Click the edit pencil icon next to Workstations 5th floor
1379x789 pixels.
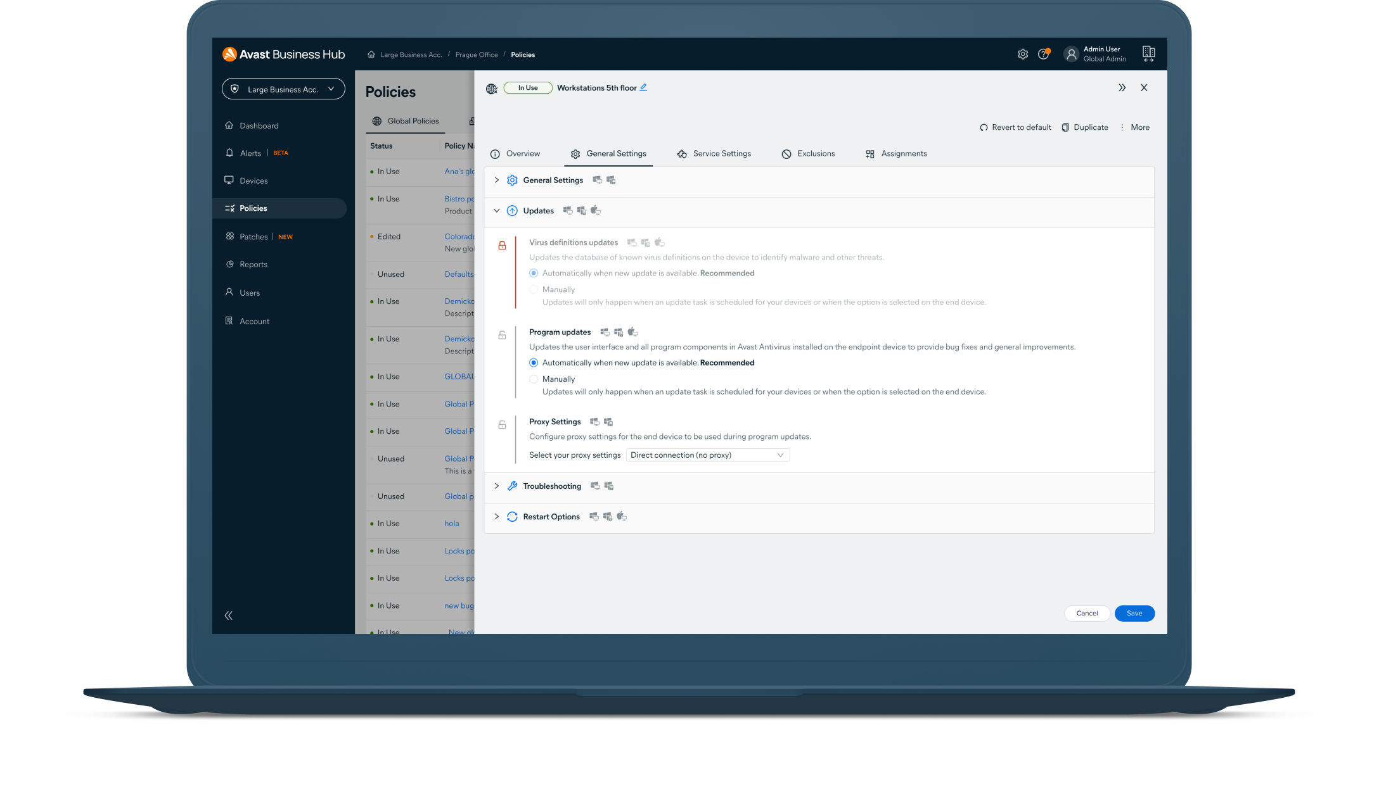click(644, 87)
